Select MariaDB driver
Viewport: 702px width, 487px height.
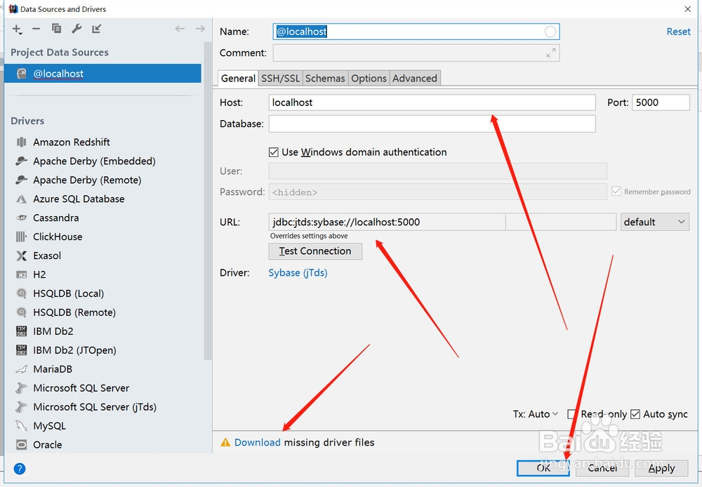pos(53,369)
